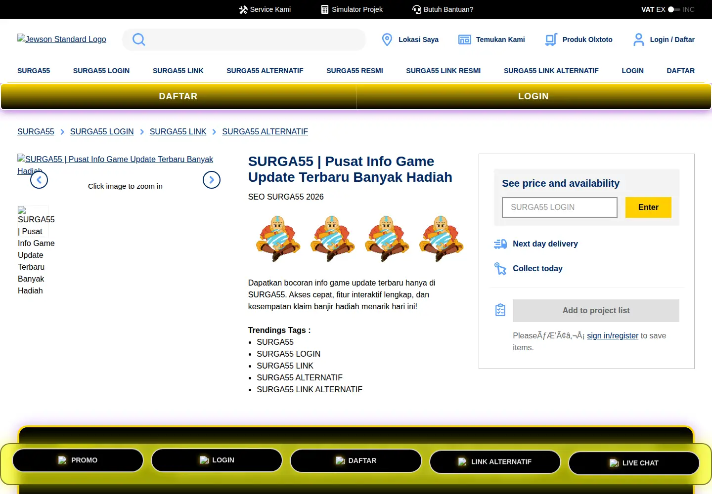Click the Collect today cursor icon
Image resolution: width=712 pixels, height=494 pixels.
point(500,268)
